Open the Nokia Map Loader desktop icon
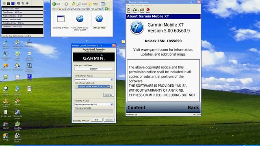 [17, 126]
